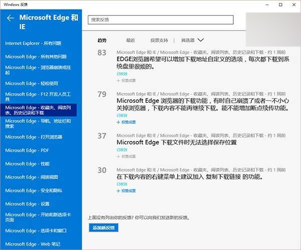Click the 30 vote count
This screenshot has height=250, width=301.
[102, 170]
